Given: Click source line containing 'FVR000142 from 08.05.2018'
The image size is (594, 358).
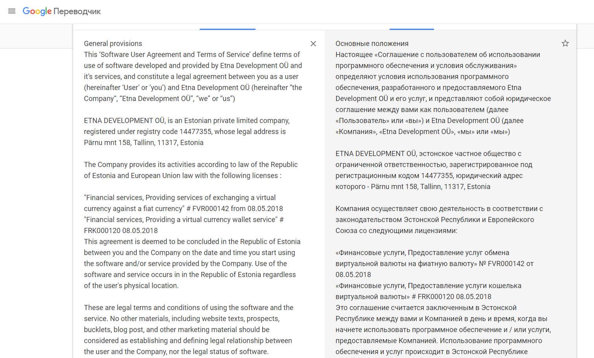Looking at the screenshot, I should (x=184, y=209).
